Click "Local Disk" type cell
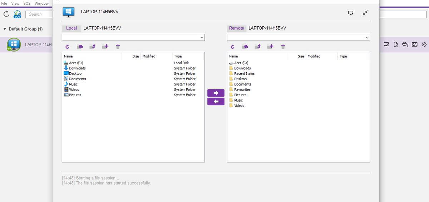The image size is (429, 202). click(x=182, y=63)
